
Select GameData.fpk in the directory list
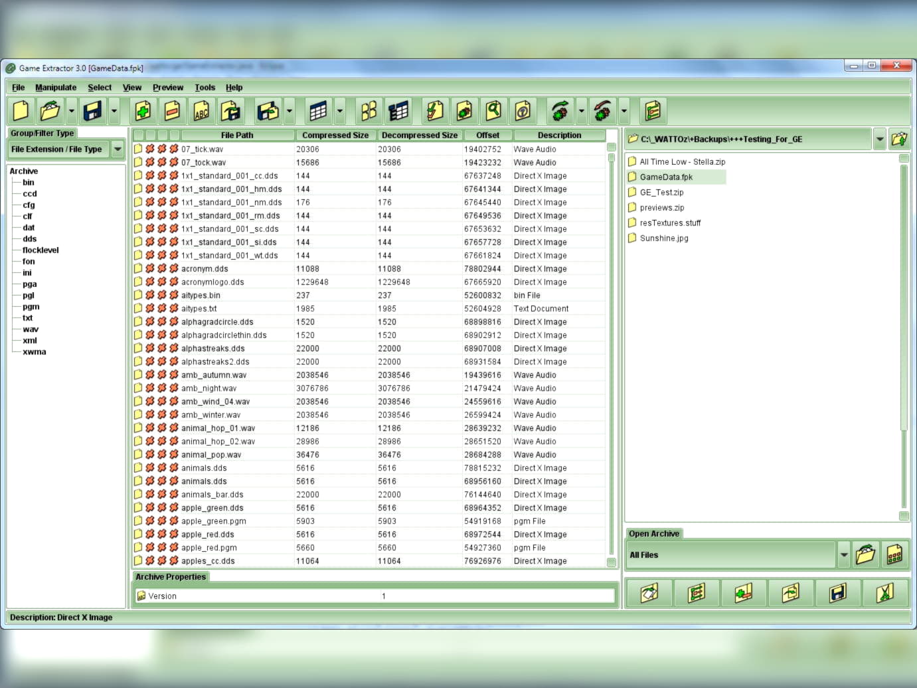tap(677, 177)
